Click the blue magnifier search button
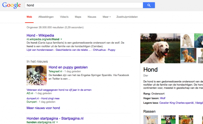Image resolution: width=203 pixels, height=124 pixels. click(149, 5)
